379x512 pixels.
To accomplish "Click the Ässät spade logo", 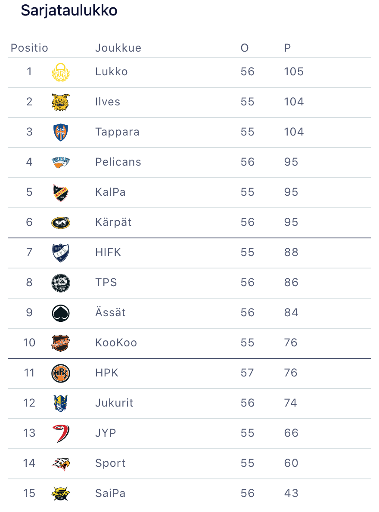I will 60,313.
